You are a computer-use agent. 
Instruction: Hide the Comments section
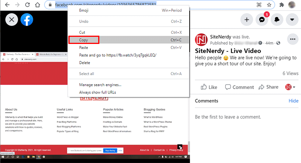pyautogui.click(x=293, y=101)
